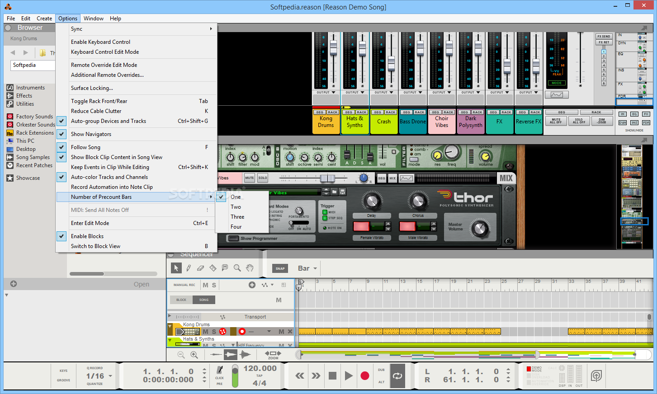Open Rack Extensions in browser

pos(35,133)
